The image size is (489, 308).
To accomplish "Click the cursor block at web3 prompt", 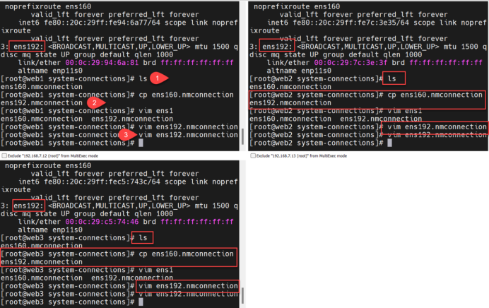I will click(x=141, y=302).
